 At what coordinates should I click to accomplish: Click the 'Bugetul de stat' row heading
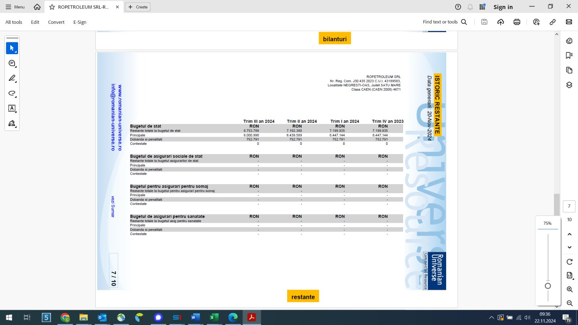point(146,126)
